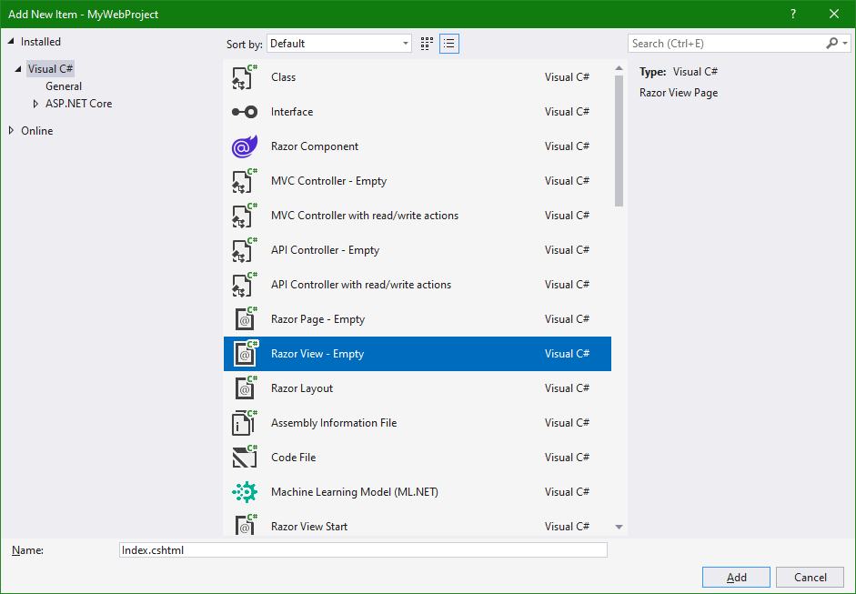Click MVC Controller with read/write actions icon

[244, 216]
